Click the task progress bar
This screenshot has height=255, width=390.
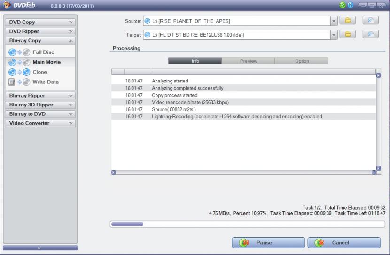(248, 224)
